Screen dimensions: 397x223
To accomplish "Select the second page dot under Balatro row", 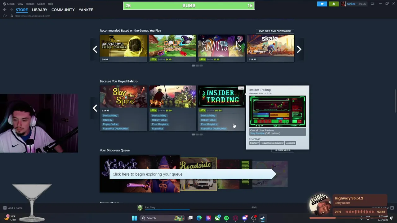I will click(197, 134).
